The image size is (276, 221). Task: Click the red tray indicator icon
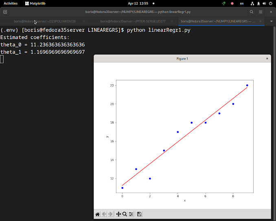point(232,3)
